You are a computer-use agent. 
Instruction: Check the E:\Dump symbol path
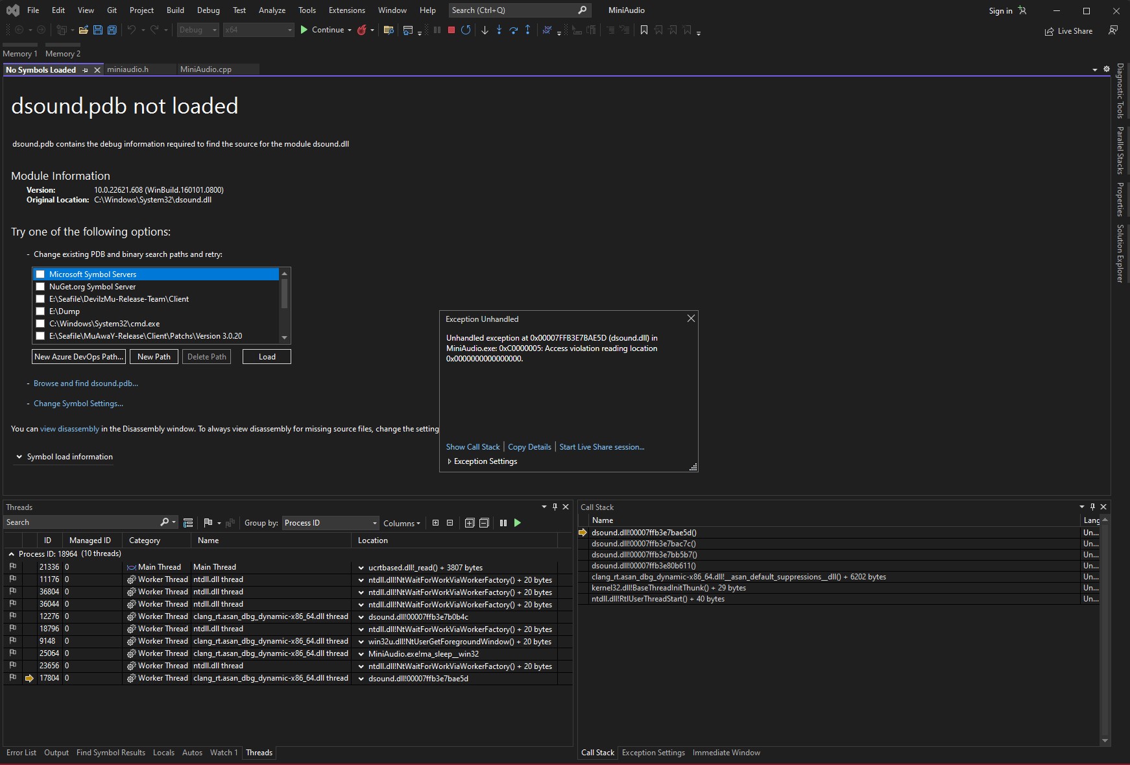tap(40, 311)
